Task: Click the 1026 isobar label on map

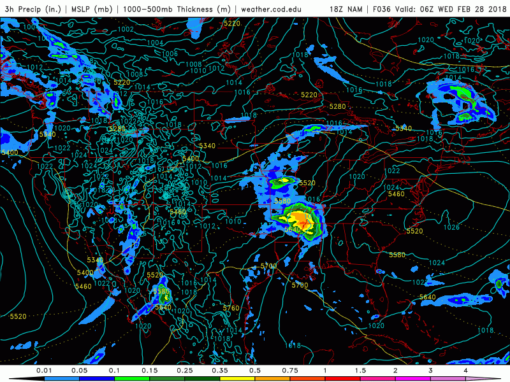Action: (452, 227)
